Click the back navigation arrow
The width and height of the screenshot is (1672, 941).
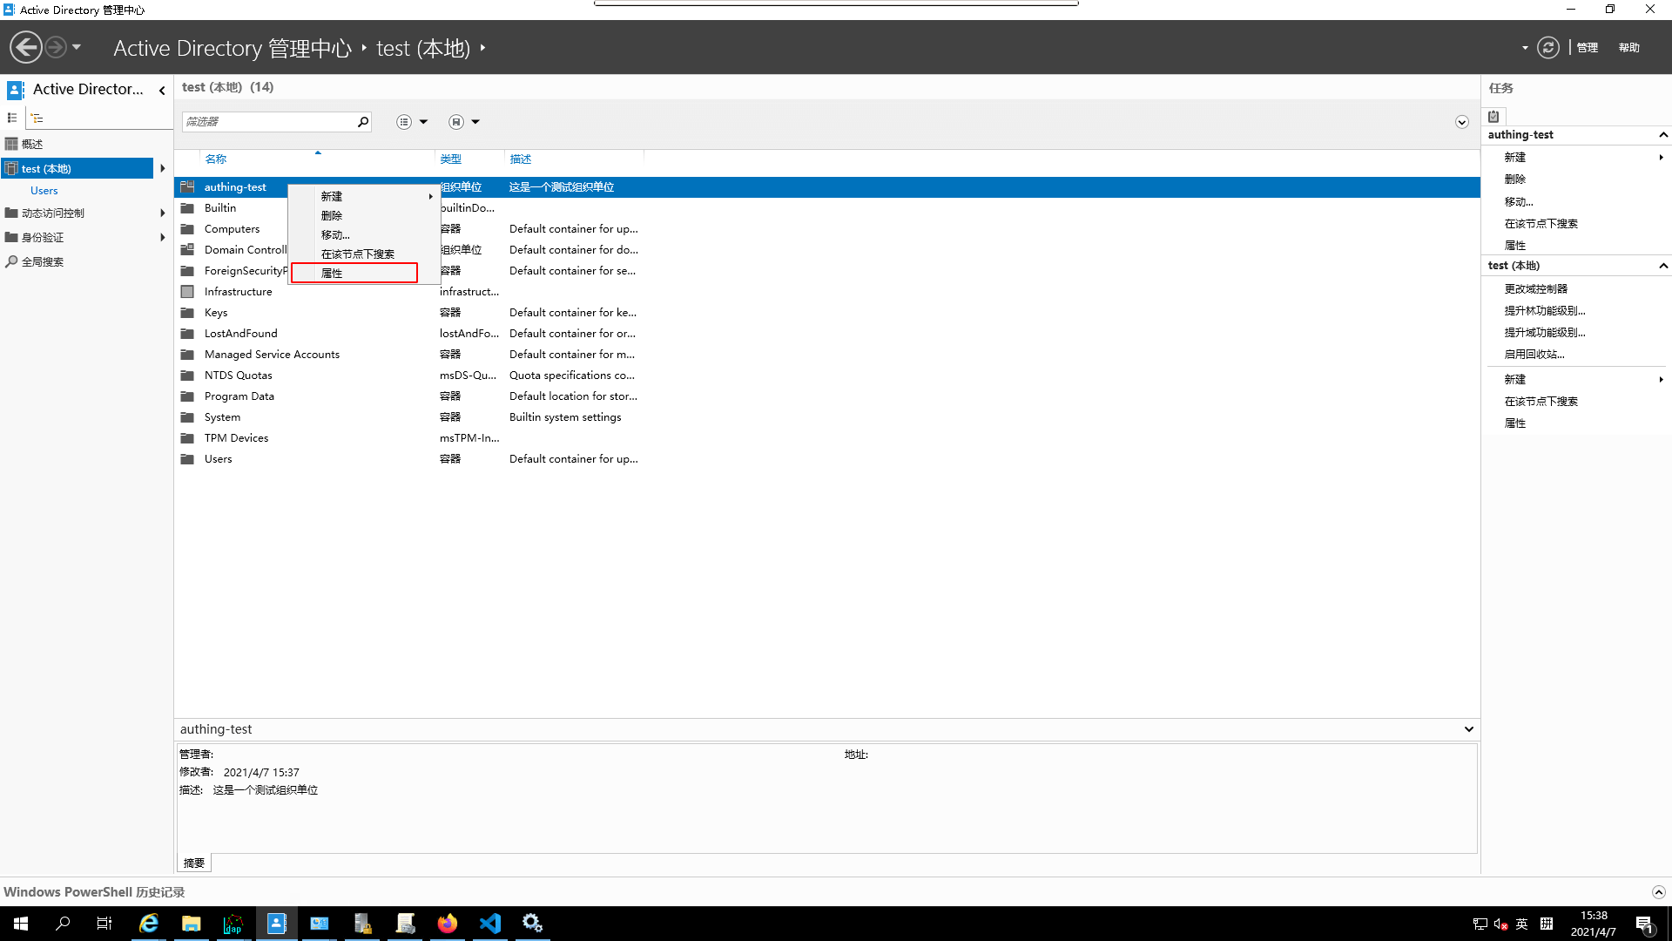pos(26,47)
